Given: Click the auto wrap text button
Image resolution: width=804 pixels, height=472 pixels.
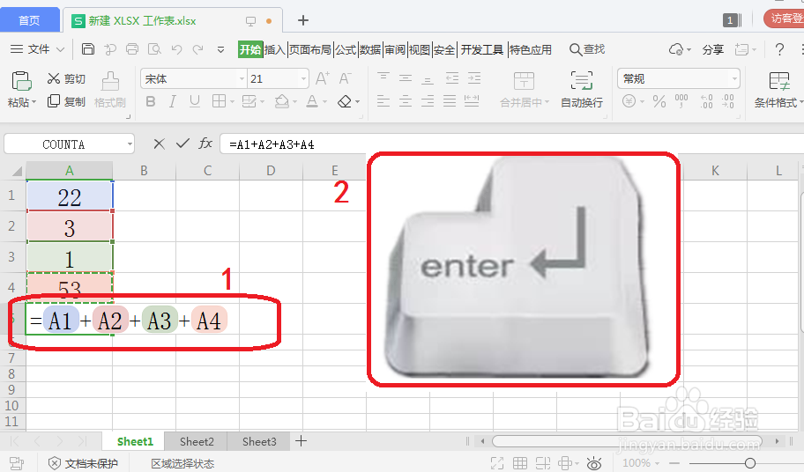Looking at the screenshot, I should coord(582,89).
